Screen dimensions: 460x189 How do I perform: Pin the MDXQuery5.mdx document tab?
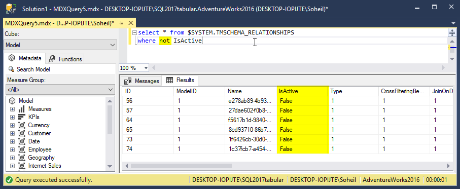(121, 23)
